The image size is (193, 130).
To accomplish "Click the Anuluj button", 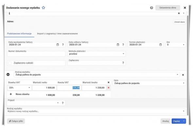I will coord(166,121).
